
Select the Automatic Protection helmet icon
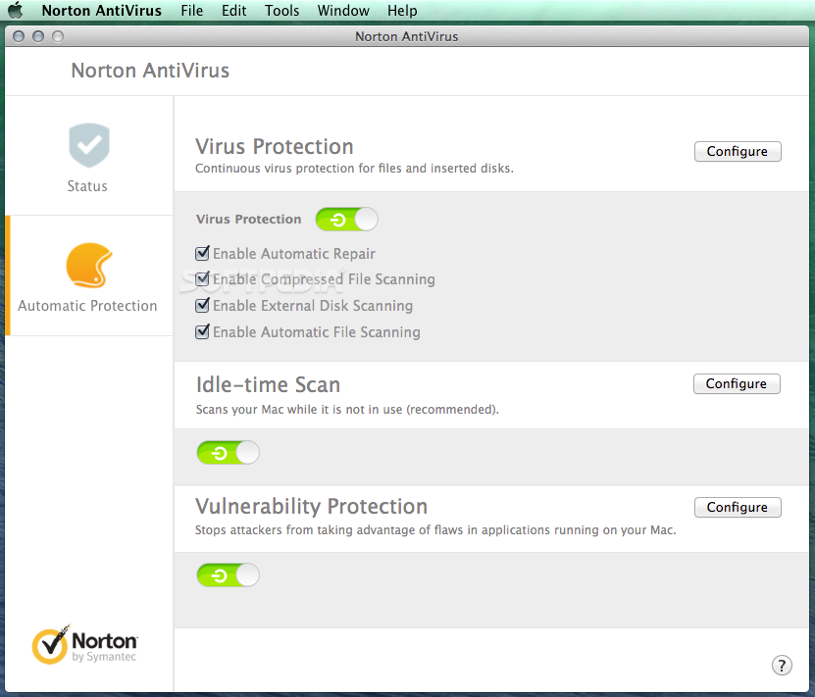coord(88,266)
